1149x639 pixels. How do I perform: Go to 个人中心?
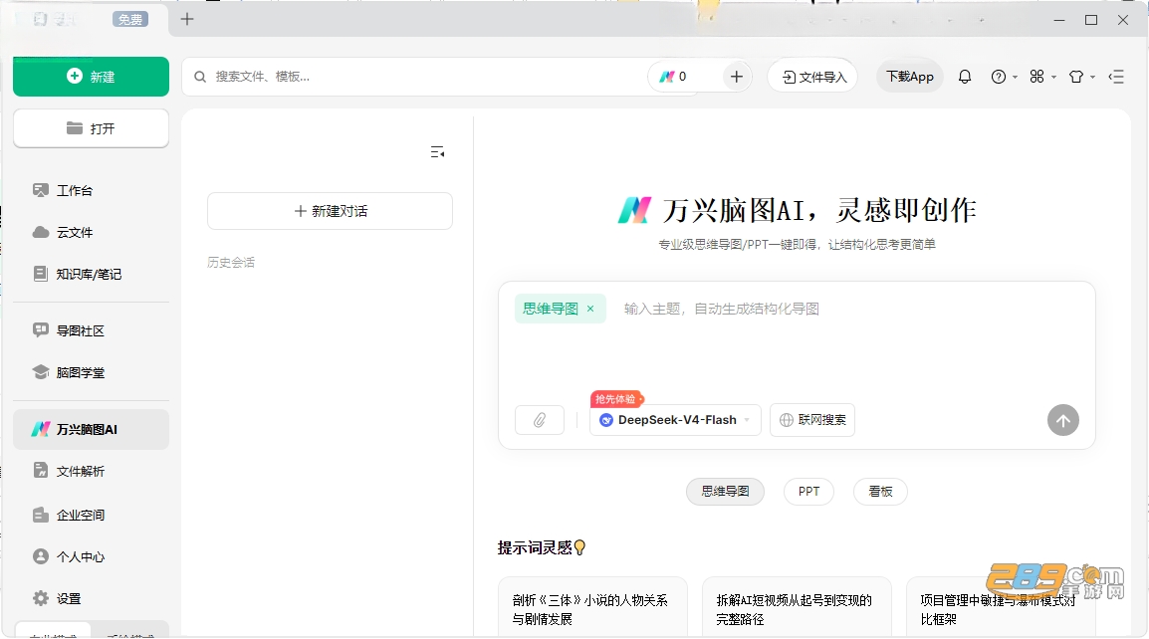point(91,557)
